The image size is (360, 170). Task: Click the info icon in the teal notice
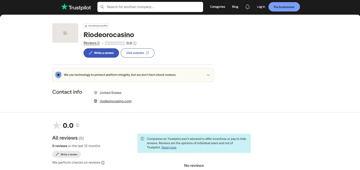pos(142,139)
